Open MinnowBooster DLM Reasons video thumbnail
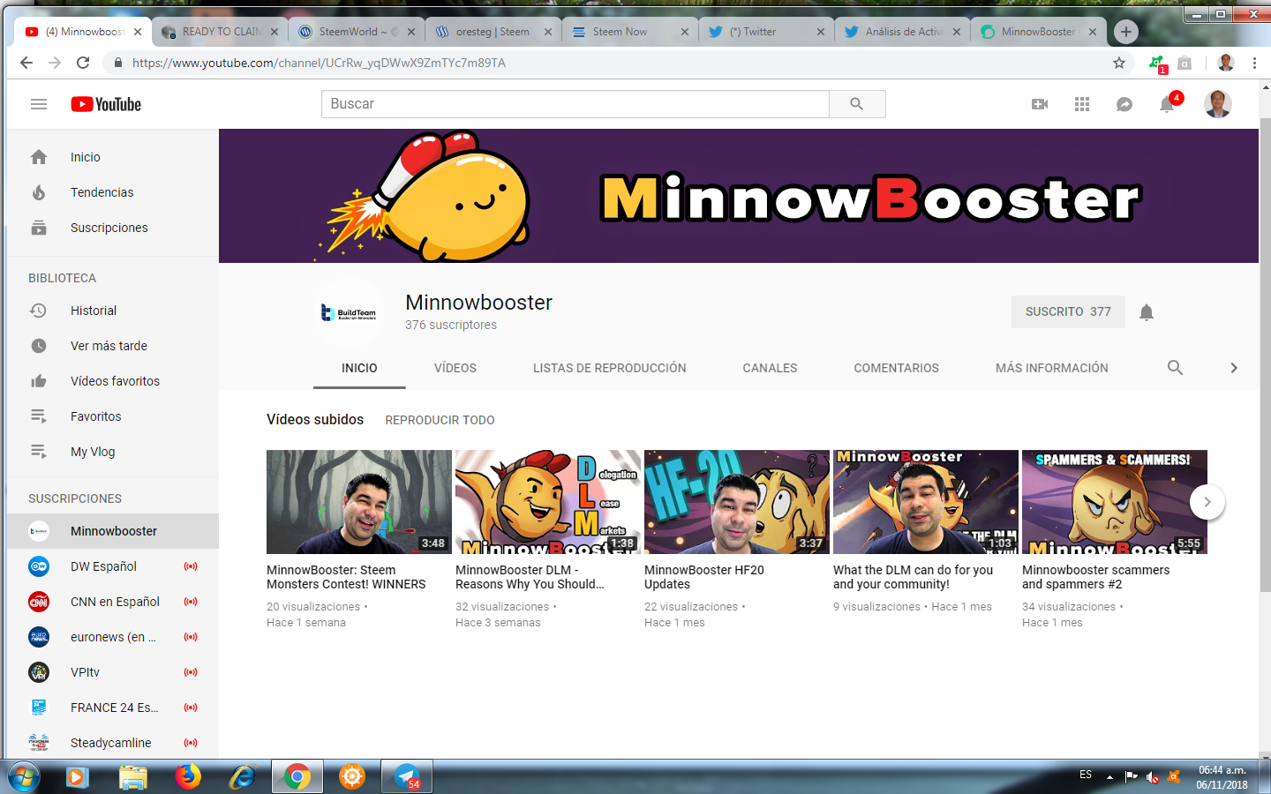 click(548, 502)
